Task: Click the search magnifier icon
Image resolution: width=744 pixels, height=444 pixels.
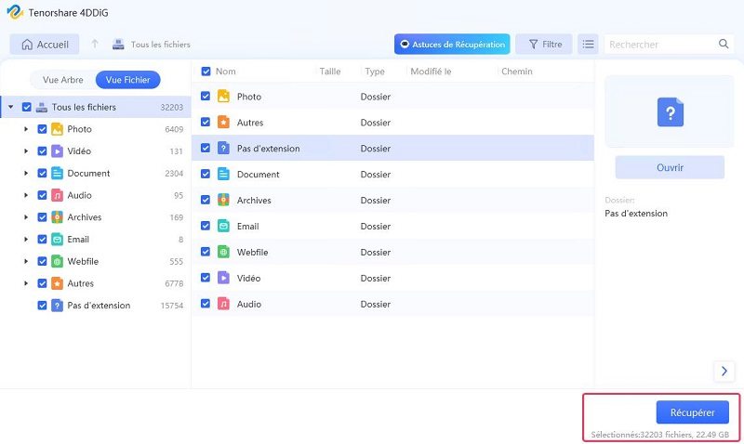Action: 724,44
